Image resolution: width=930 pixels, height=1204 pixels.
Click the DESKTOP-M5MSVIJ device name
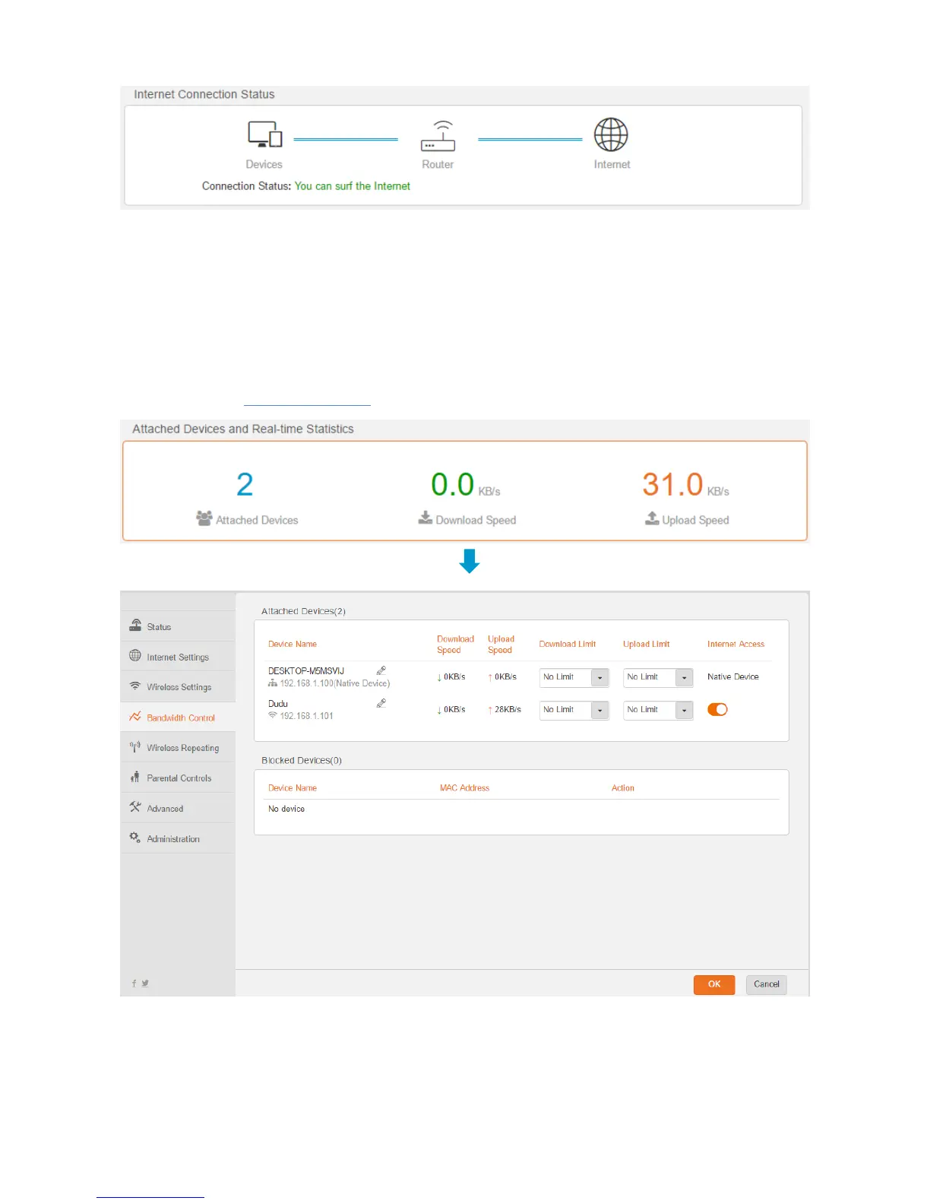coord(306,671)
